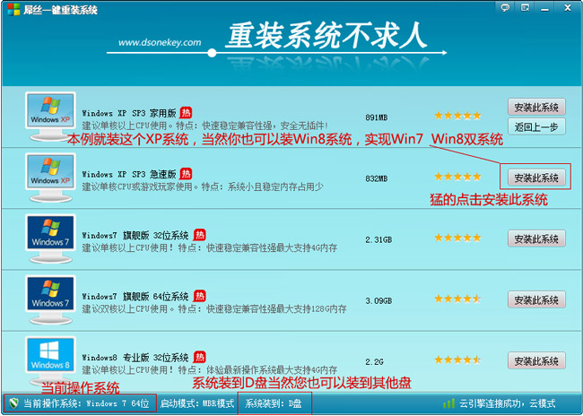
Task: Install the Windows XP SP3 Speed edition
Action: click(536, 178)
